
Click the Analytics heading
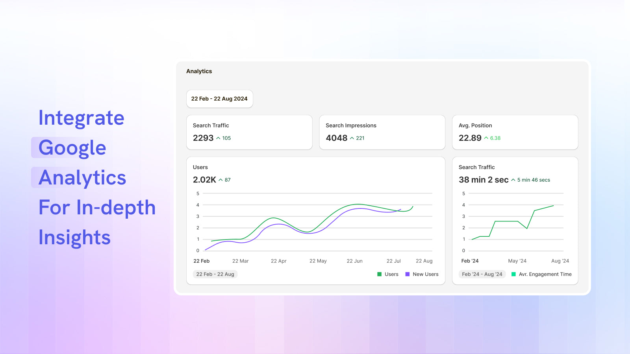pos(199,71)
